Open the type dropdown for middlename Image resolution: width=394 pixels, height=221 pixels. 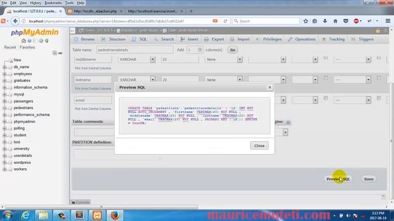click(137, 60)
